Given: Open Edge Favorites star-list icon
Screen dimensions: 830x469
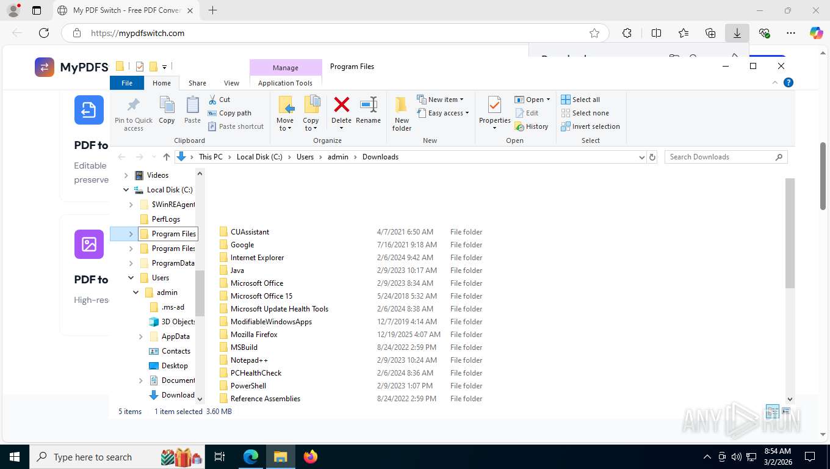Looking at the screenshot, I should [x=683, y=33].
